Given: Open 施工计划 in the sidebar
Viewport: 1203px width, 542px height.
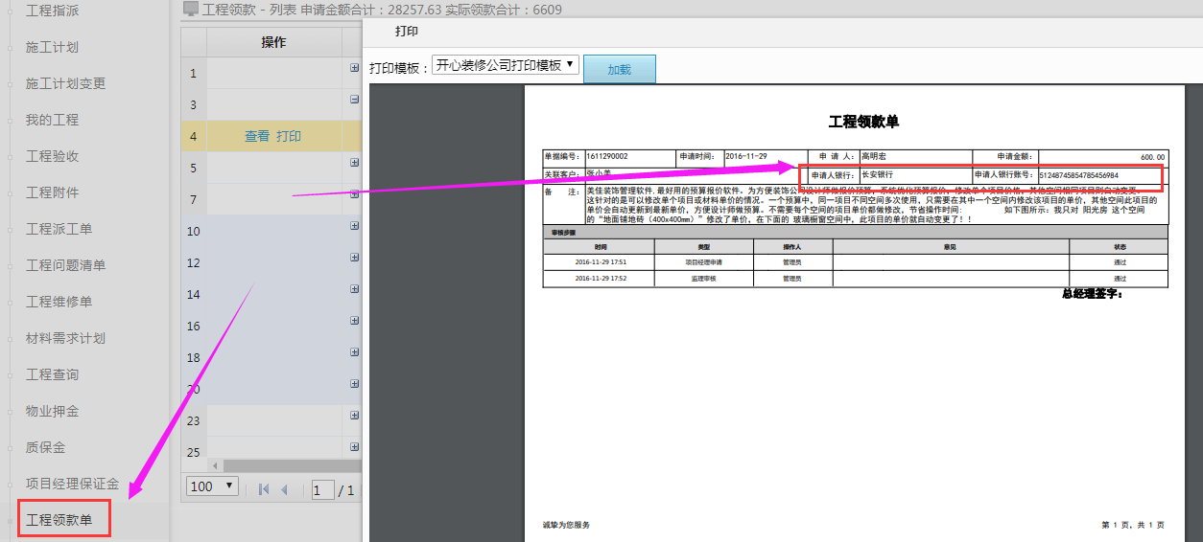Looking at the screenshot, I should click(52, 47).
